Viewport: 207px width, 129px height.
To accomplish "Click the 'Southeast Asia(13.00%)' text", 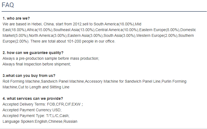I will (x=74, y=30).
